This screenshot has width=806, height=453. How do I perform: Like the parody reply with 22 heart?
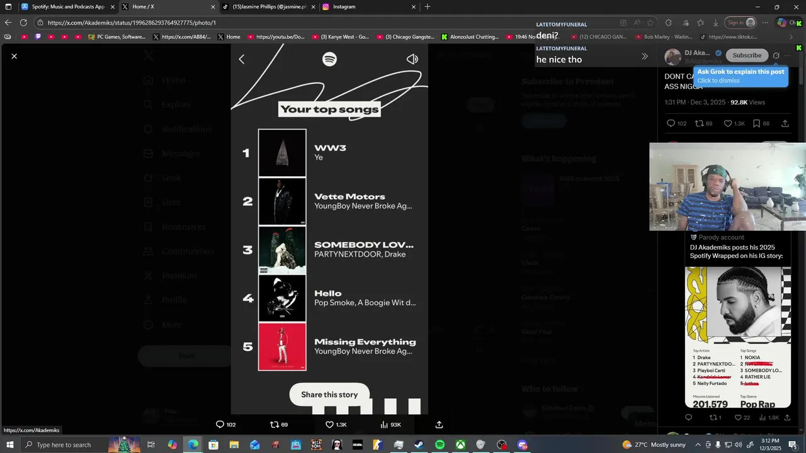point(742,417)
